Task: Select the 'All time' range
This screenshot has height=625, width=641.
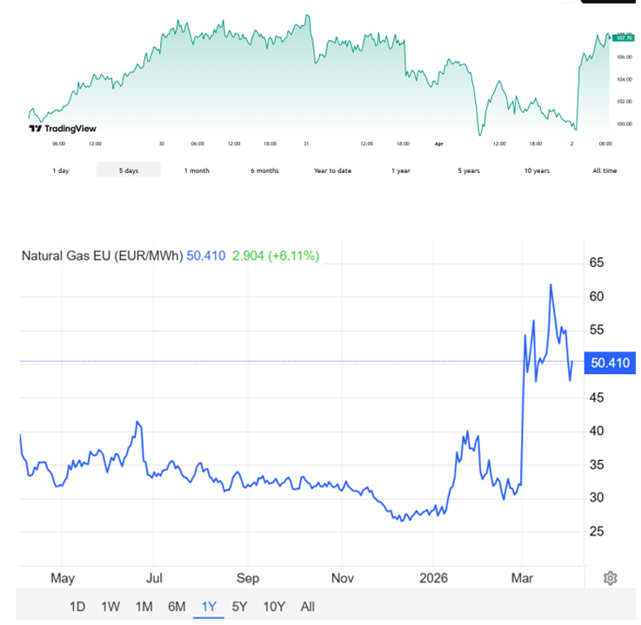Action: 604,170
